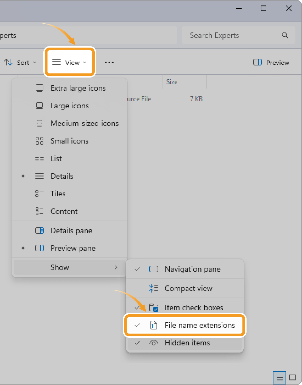The width and height of the screenshot is (302, 385).
Task: Click the Extra large icons layout icon
Action: click(x=40, y=88)
